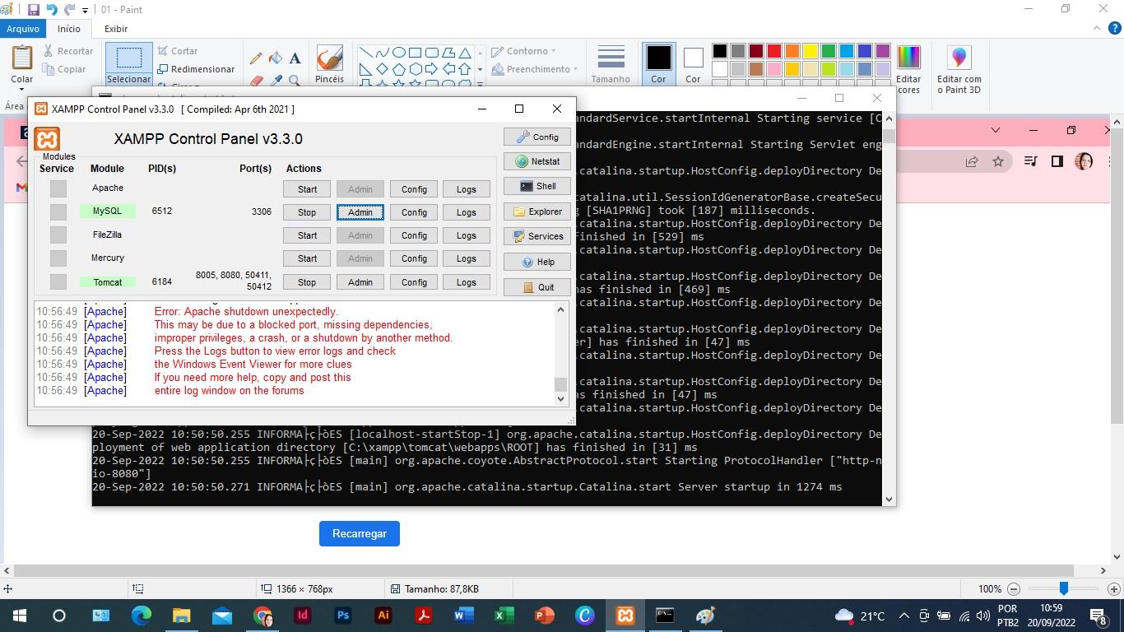Viewport: 1124px width, 632px height.
Task: Click the XAMPP log scrollbar down arrow
Action: (x=561, y=399)
